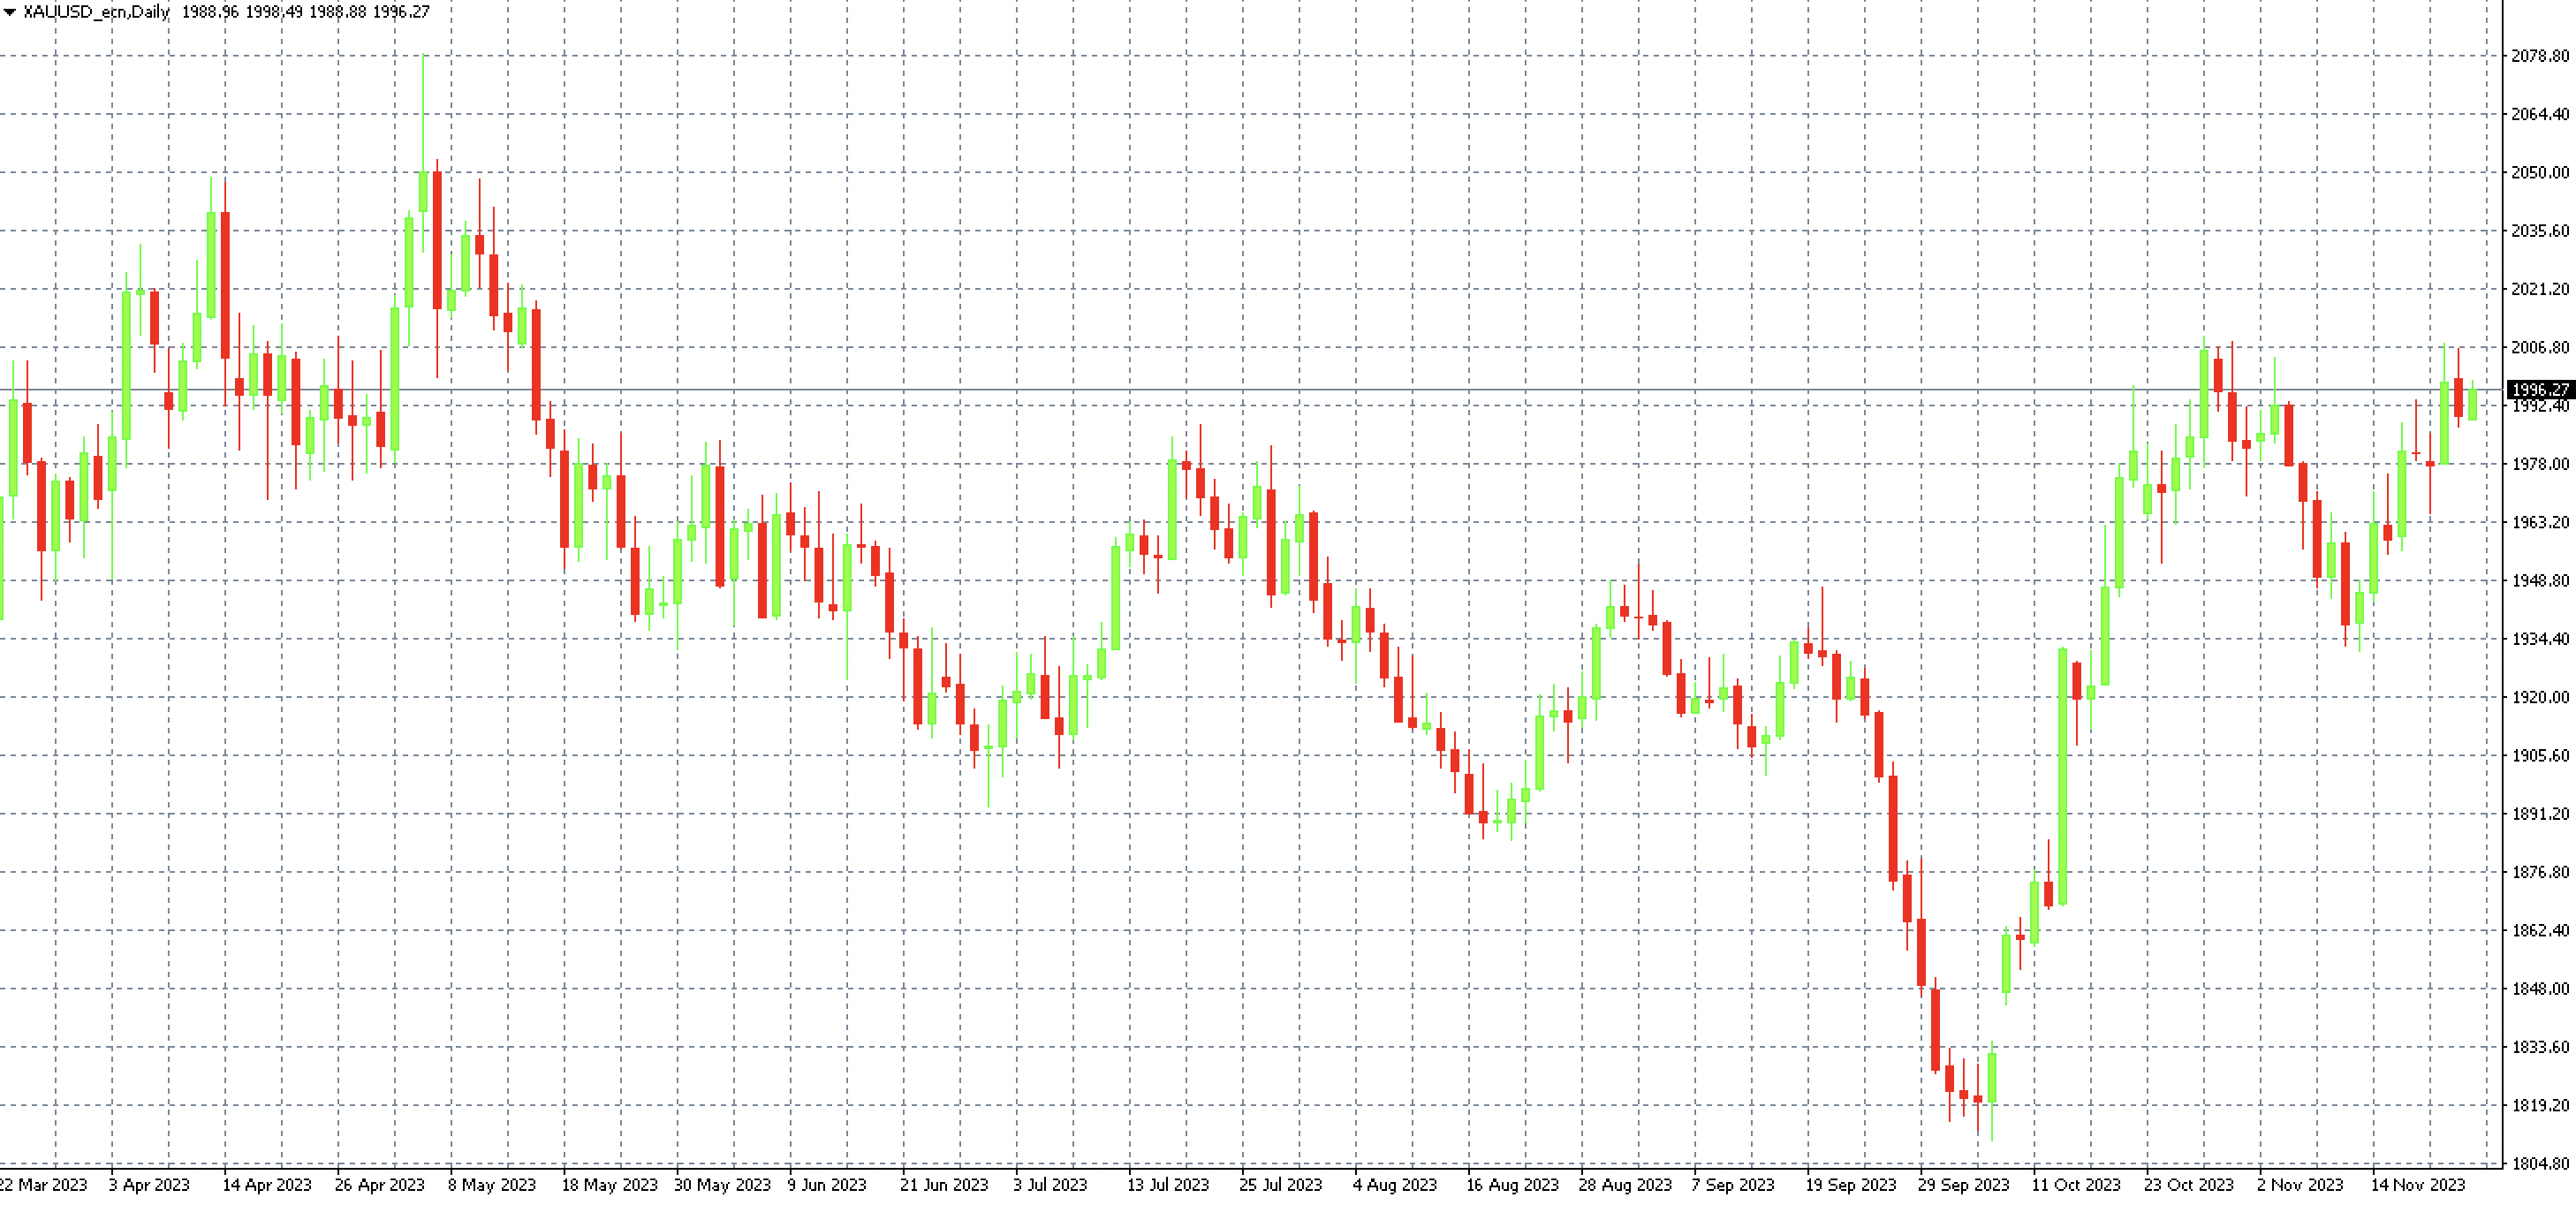The image size is (2576, 1205).
Task: Click the 19 Sep 2023 date label
Action: point(1851,1185)
